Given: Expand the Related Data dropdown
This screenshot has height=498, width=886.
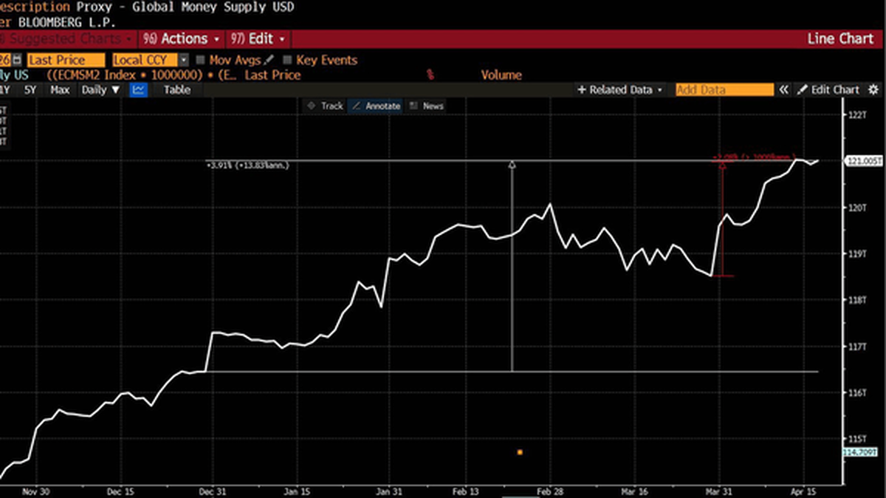Looking at the screenshot, I should click(620, 89).
